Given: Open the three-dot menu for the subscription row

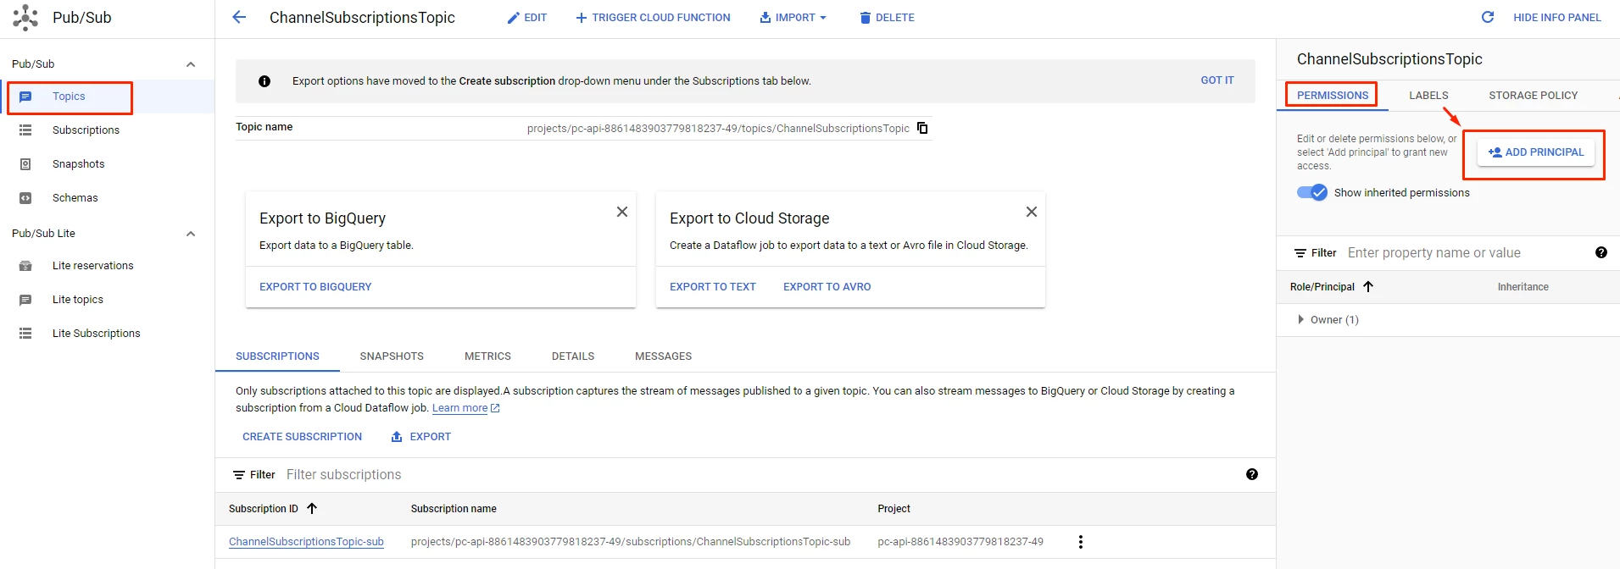Looking at the screenshot, I should click(x=1080, y=542).
